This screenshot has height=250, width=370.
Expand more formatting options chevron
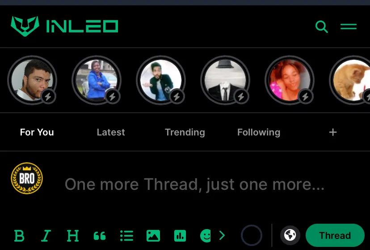tap(222, 235)
